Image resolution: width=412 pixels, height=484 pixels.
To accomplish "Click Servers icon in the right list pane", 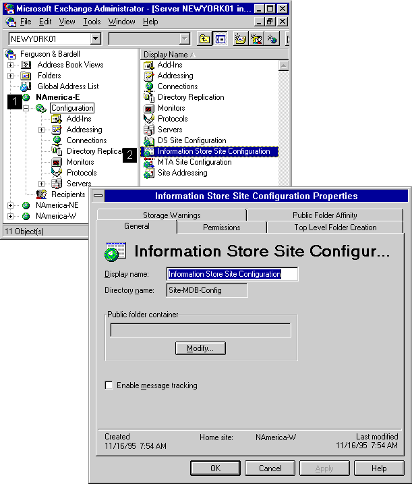I will 149,130.
